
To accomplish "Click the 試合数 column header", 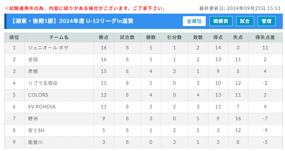I will tap(127, 38).
